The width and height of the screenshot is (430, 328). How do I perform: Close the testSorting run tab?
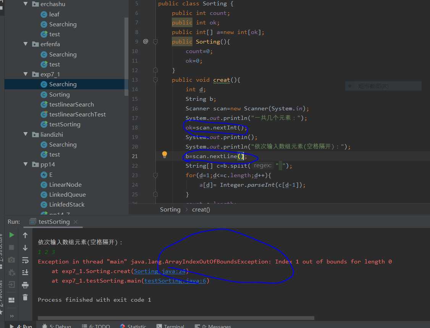click(x=76, y=221)
